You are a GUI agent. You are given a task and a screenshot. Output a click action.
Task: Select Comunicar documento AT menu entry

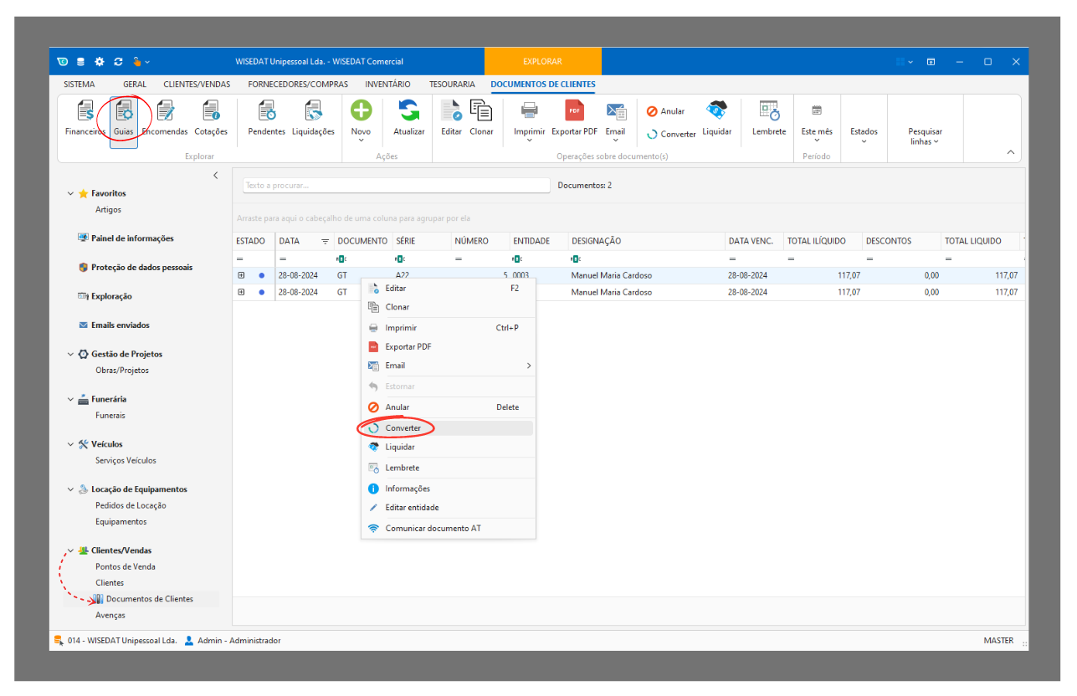(433, 529)
